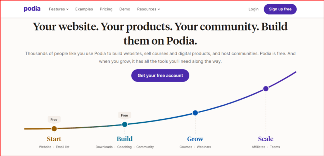Click the podia logo
324x156 pixels.
click(x=32, y=9)
